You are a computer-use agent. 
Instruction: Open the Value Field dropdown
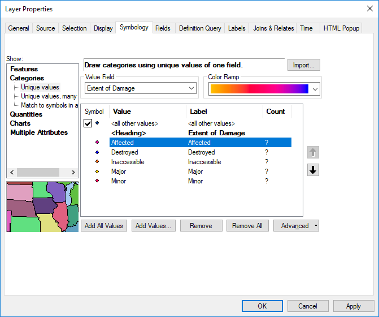point(191,88)
